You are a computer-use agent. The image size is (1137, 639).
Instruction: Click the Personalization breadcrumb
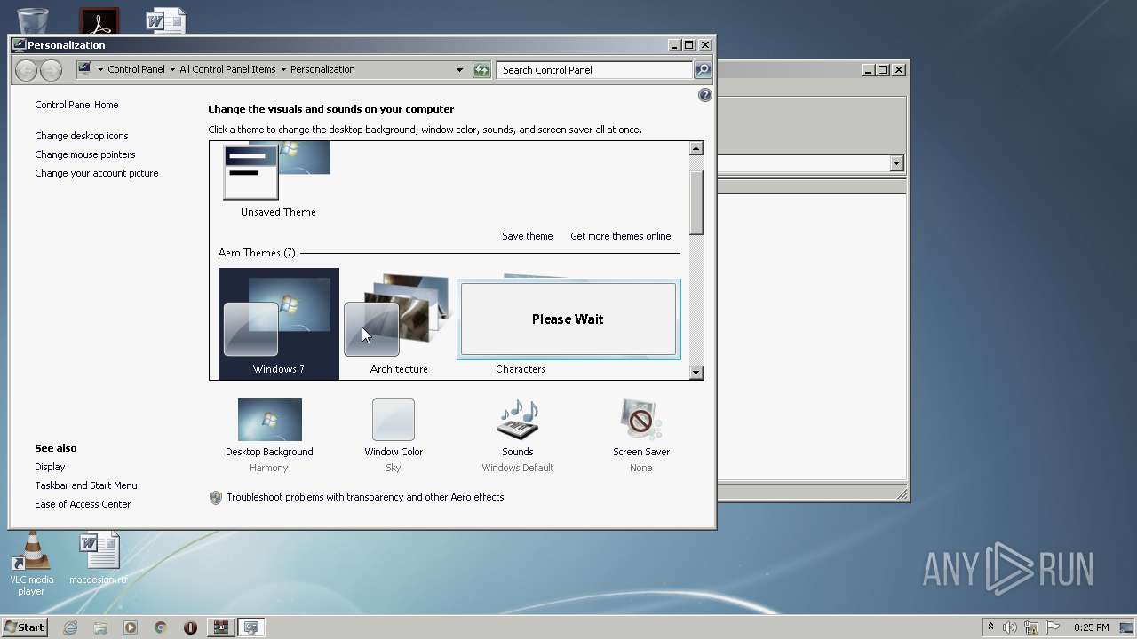pos(322,69)
